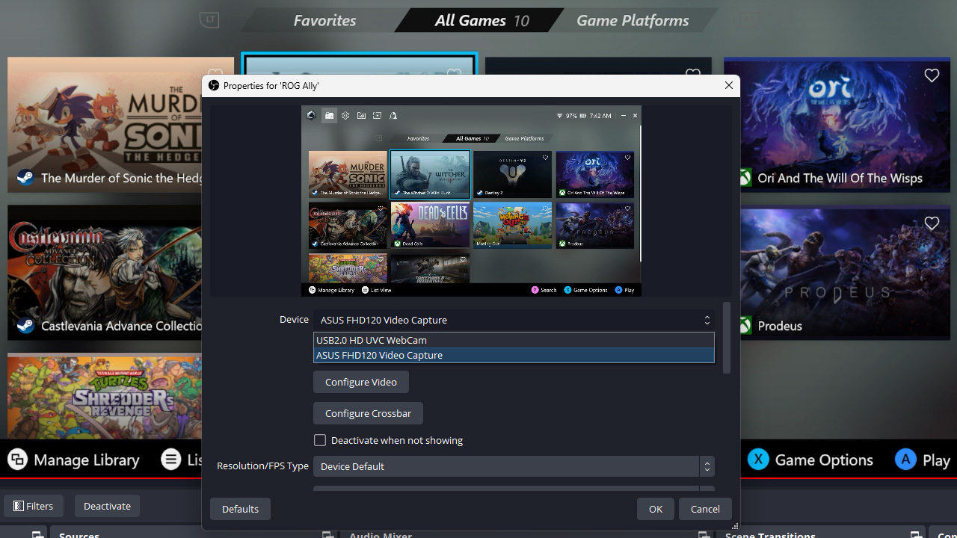The height and width of the screenshot is (538, 957).
Task: Open Filters in the OBS source toolbar
Action: coord(34,506)
